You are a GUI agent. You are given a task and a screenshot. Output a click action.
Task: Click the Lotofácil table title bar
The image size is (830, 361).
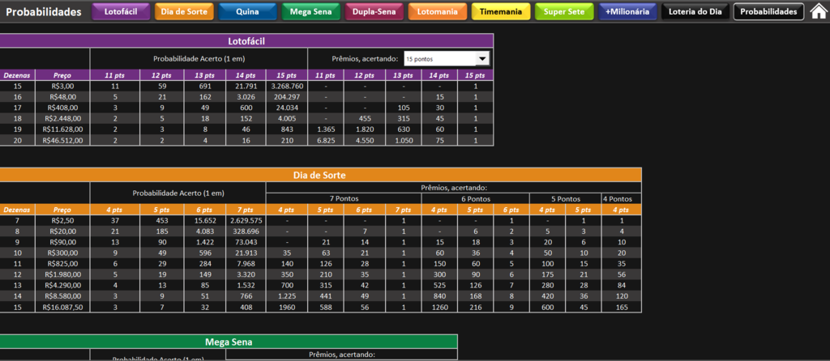point(246,40)
